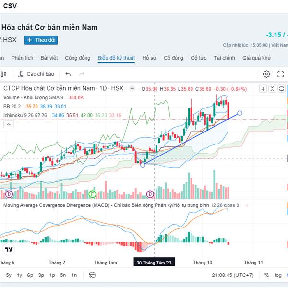Open the Cổ đông tab
The height and width of the screenshot is (288, 288).
173,58
